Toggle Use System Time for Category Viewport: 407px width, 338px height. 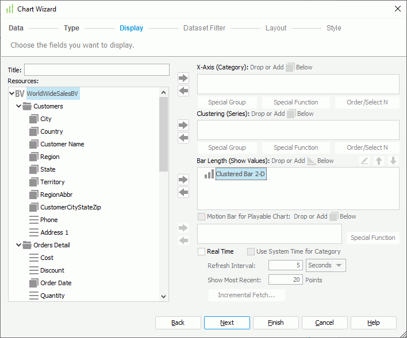(x=251, y=251)
